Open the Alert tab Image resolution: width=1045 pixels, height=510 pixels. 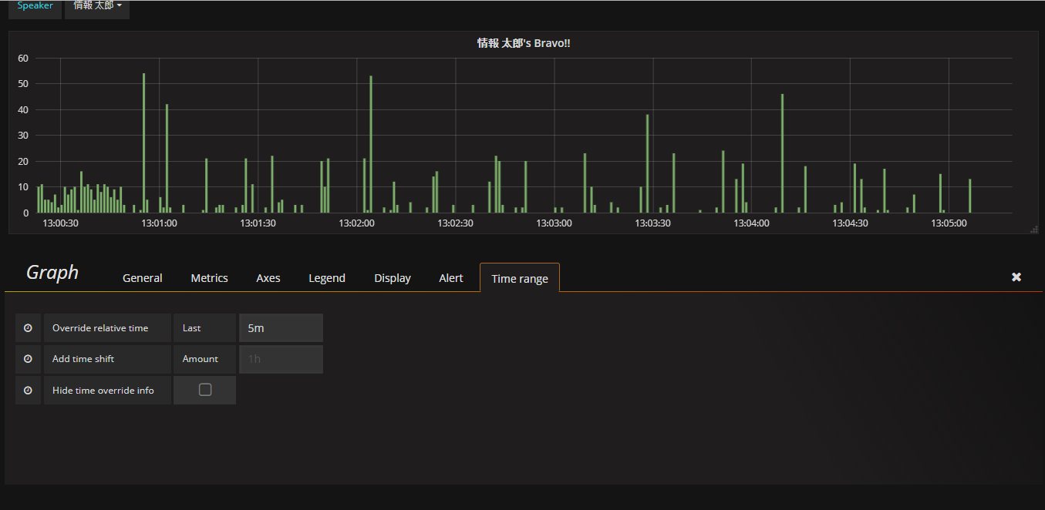451,278
